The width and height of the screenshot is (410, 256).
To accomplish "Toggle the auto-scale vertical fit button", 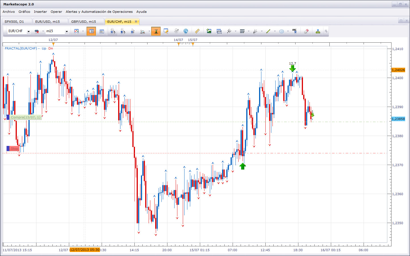I will tap(156, 31).
